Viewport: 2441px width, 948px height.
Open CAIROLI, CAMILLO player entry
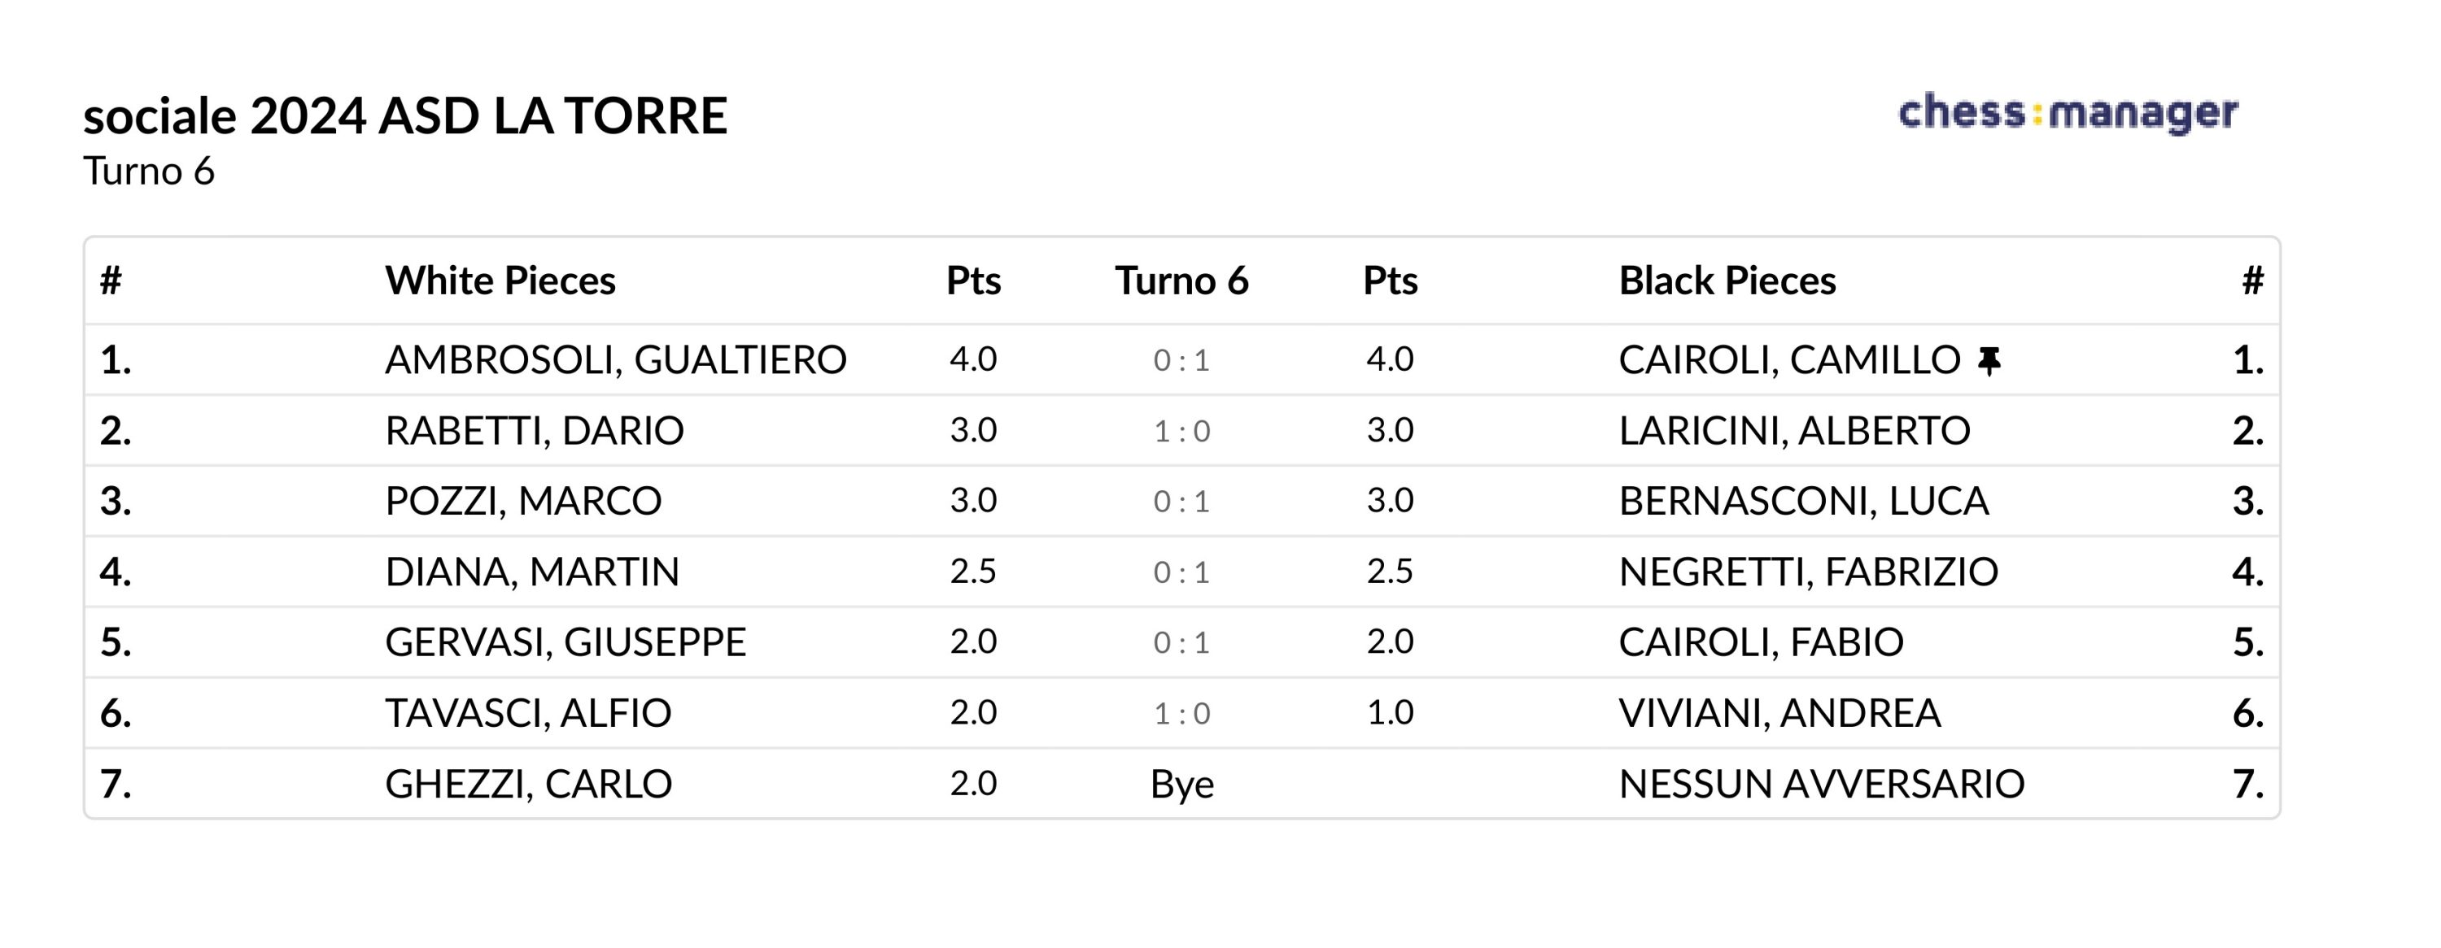point(1788,360)
